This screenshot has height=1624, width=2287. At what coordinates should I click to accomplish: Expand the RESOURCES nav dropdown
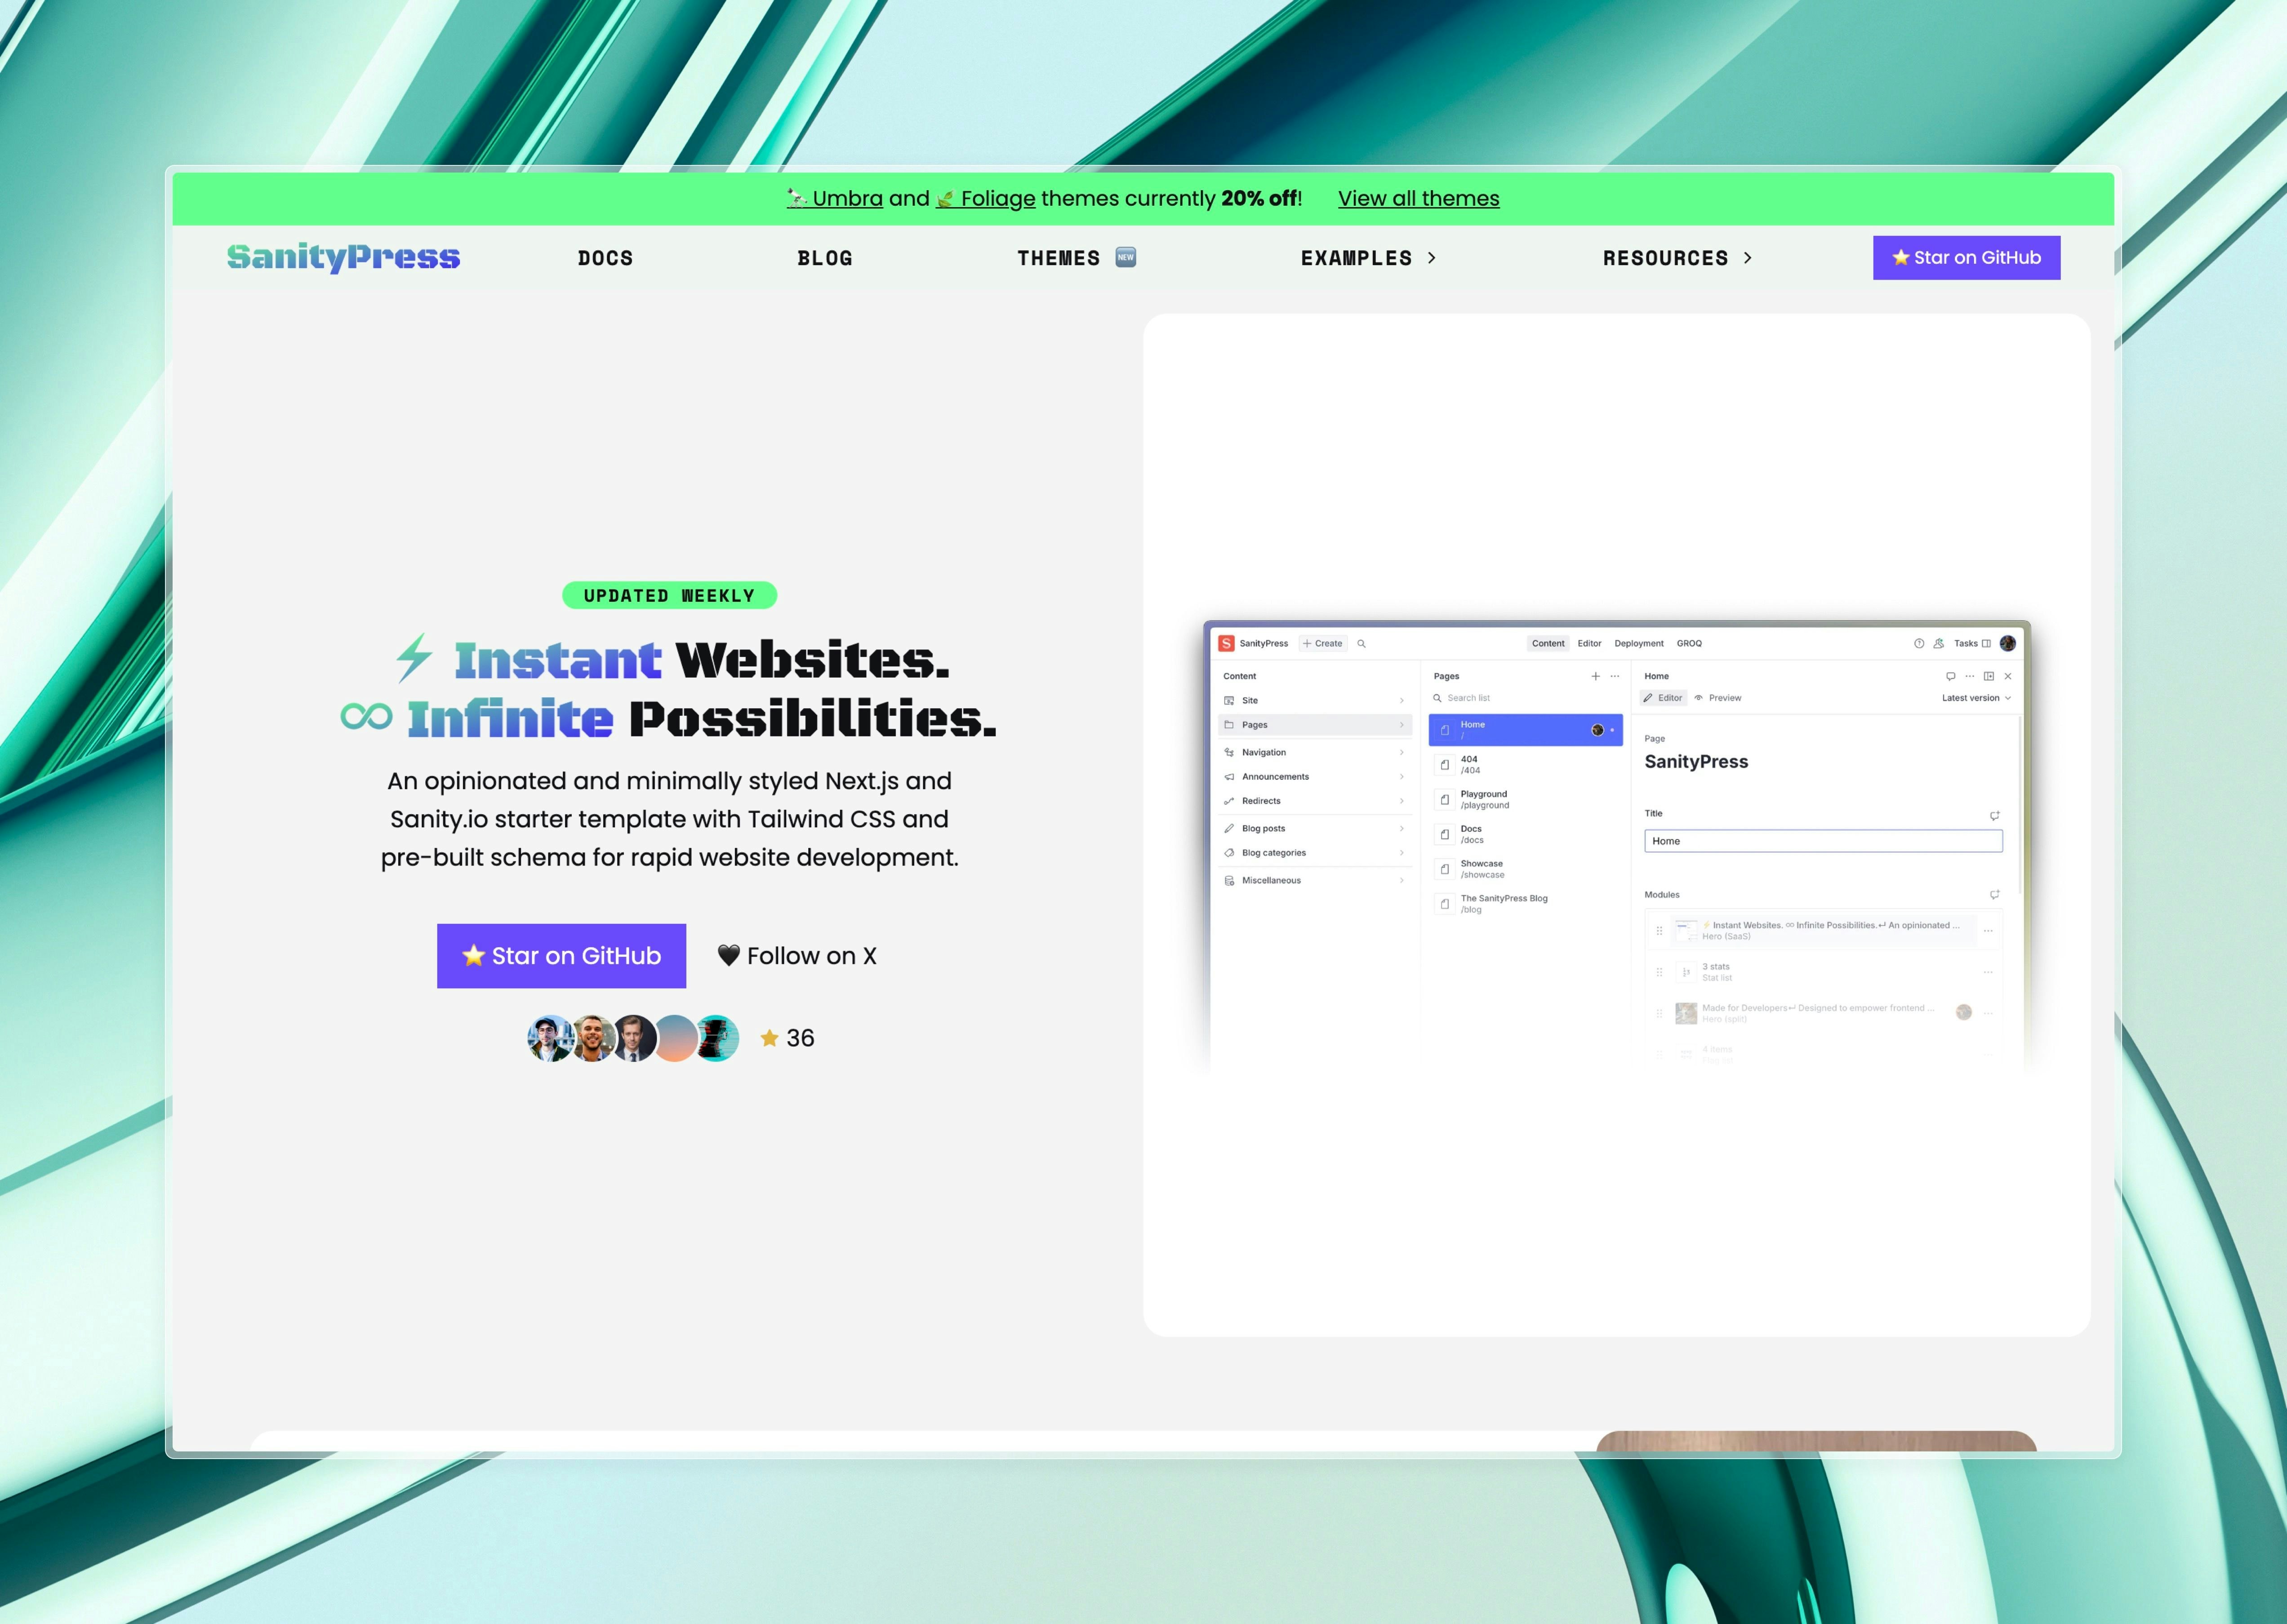[1677, 258]
